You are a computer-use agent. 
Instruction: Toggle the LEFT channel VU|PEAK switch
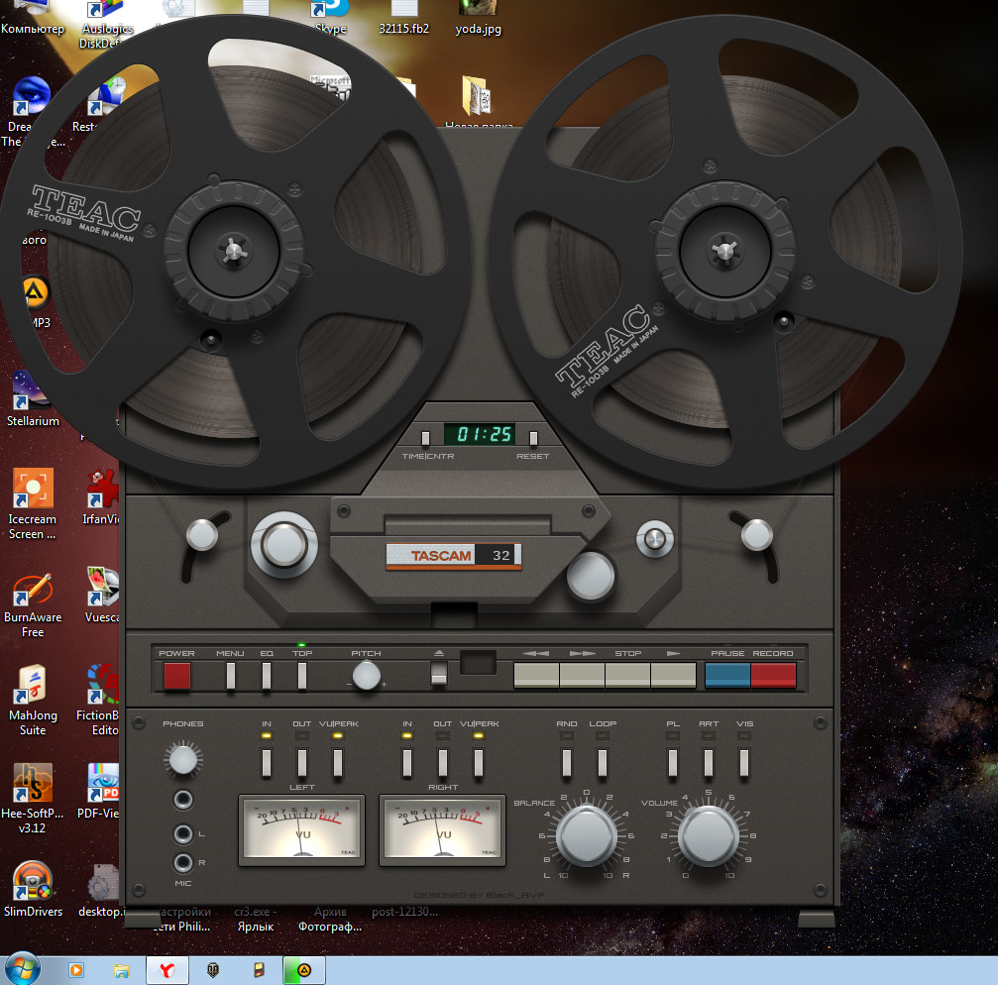pos(338,763)
